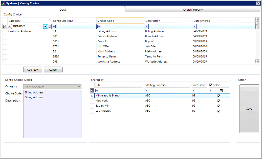Image resolution: width=262 pixels, height=159 pixels.
Task: Close the Config Choice window
Action: 258,3
